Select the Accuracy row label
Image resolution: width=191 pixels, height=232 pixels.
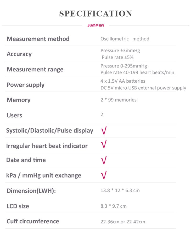(19, 54)
